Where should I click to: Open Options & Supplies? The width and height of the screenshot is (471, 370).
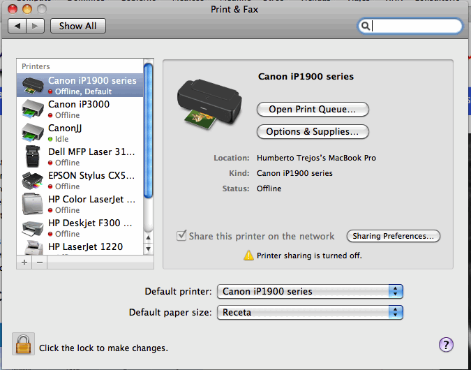313,132
